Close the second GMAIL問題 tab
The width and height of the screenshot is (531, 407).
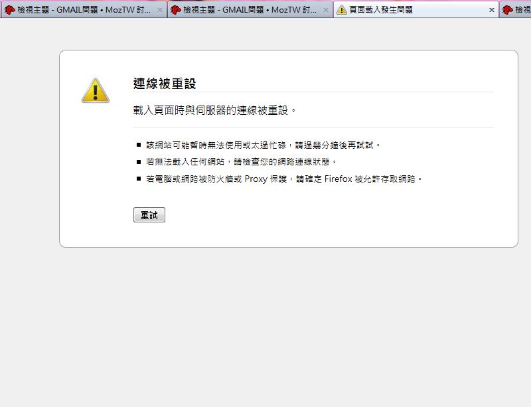click(x=325, y=10)
